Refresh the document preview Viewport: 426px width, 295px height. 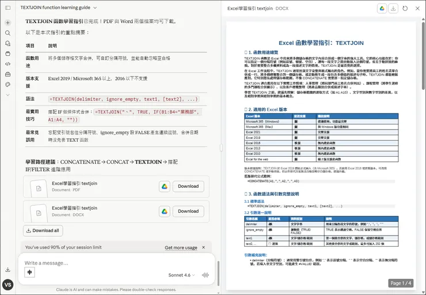click(x=405, y=9)
